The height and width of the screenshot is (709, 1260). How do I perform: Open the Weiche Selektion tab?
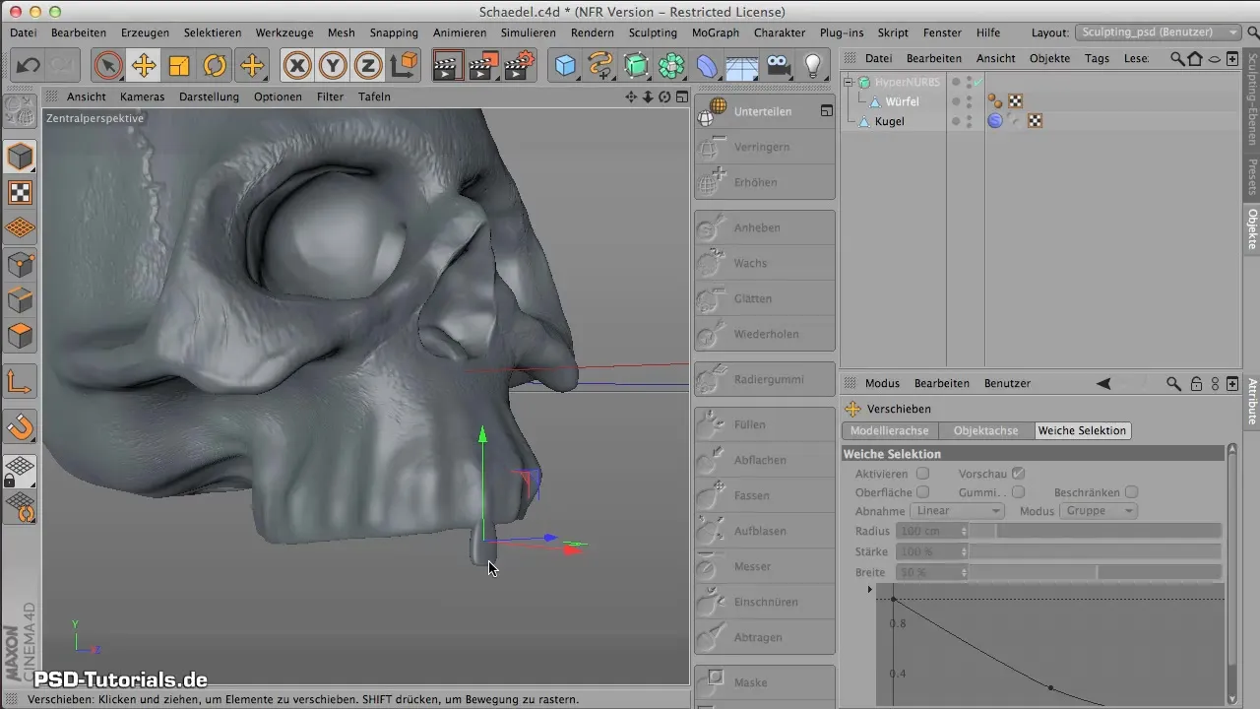coord(1082,430)
